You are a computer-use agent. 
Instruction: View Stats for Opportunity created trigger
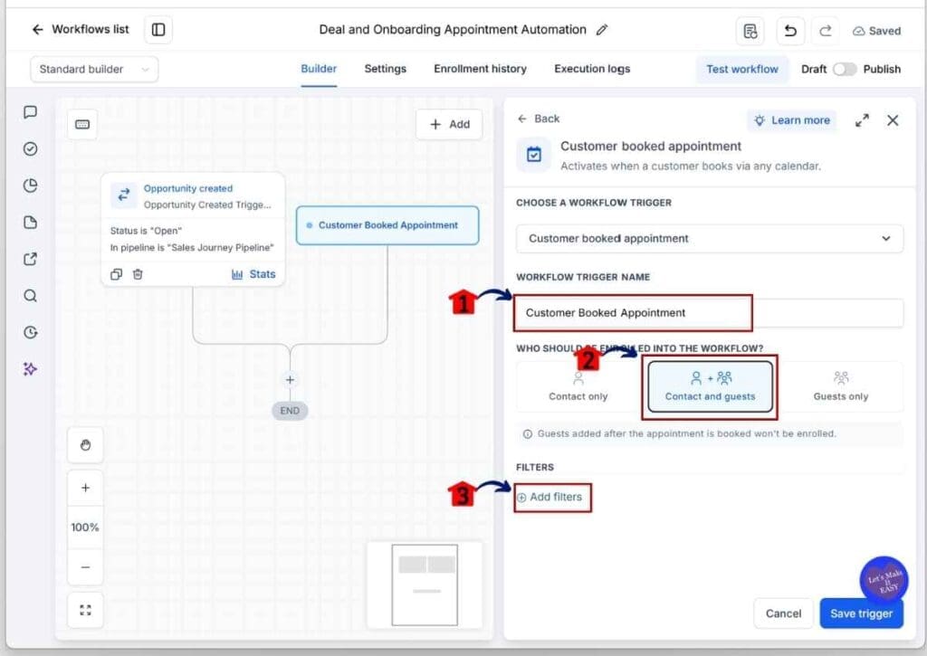(x=253, y=274)
